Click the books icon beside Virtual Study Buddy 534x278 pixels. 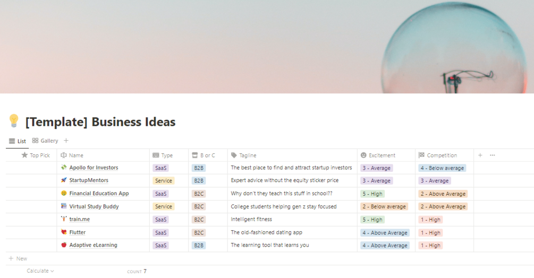[64, 206]
